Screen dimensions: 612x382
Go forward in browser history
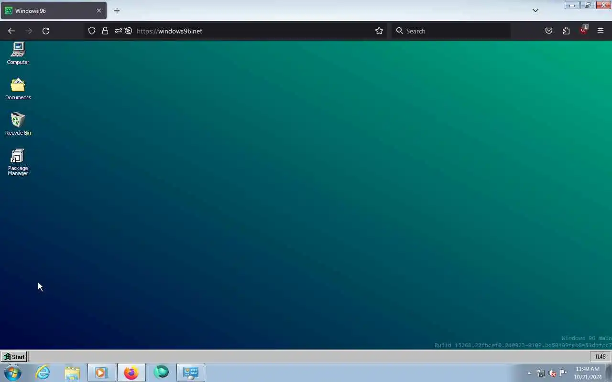point(29,31)
